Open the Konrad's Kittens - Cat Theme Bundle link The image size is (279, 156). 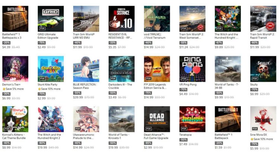[x=14, y=136]
